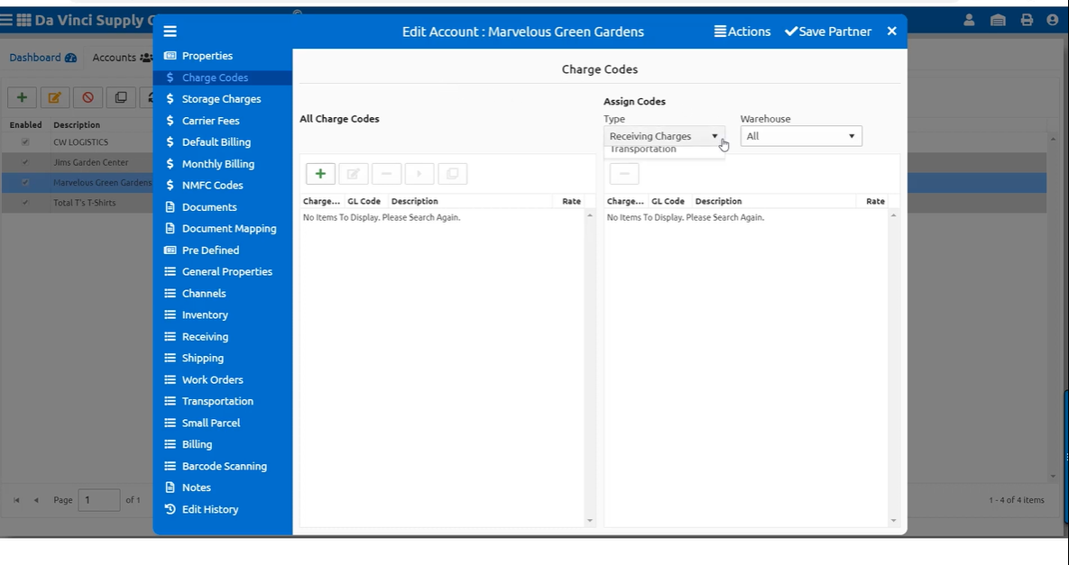
Task: Click the print icon in top bar
Action: [x=1027, y=20]
